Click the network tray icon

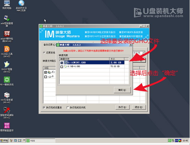173,141
